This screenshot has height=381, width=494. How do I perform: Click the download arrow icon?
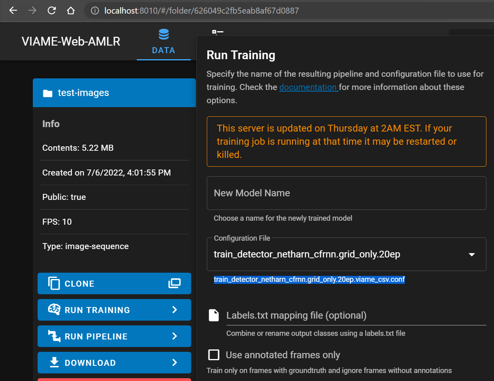54,362
